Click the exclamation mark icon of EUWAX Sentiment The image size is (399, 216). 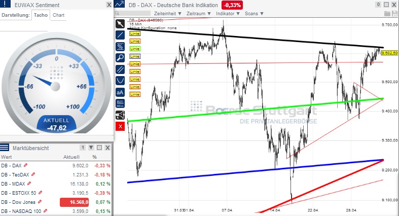tap(6, 4)
